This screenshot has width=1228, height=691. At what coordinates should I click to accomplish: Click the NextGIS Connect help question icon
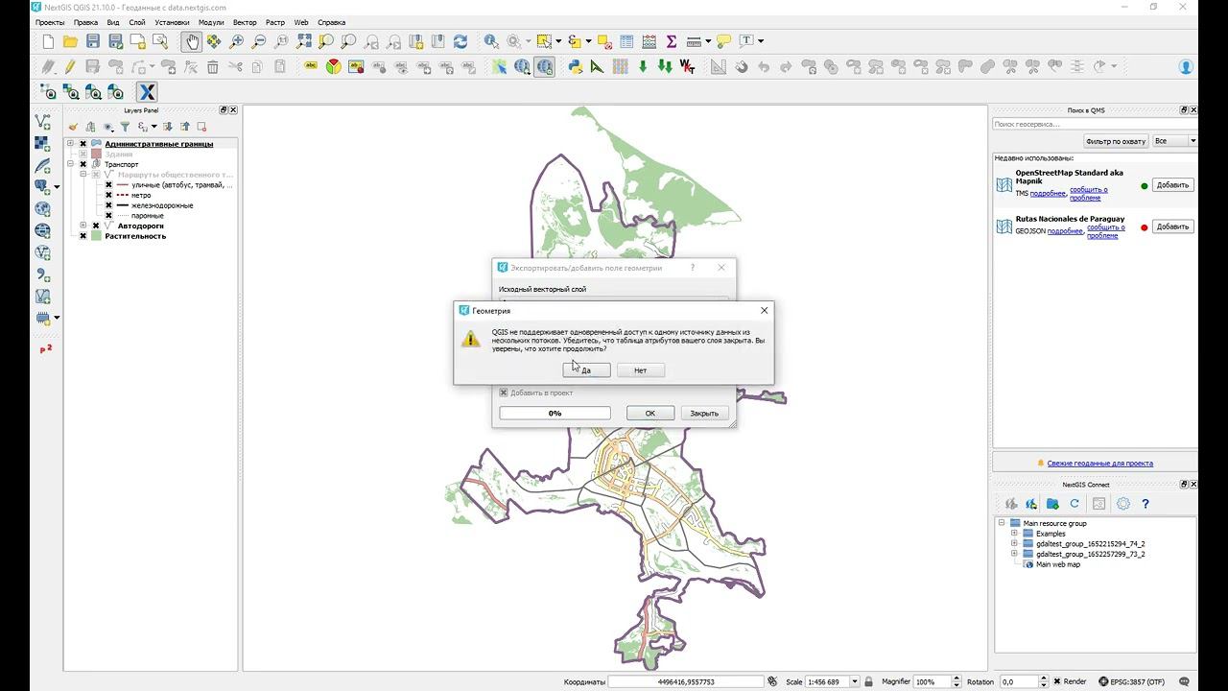tap(1145, 504)
